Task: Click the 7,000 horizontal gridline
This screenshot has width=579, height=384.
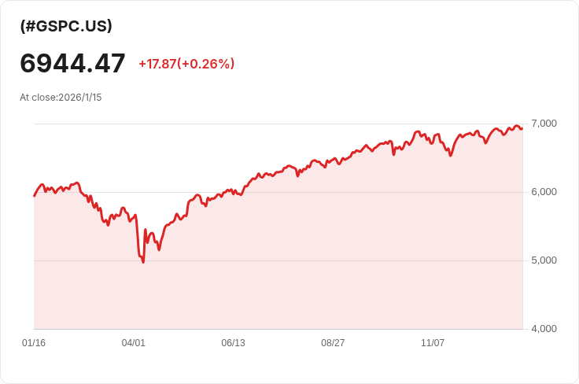Action: click(278, 124)
